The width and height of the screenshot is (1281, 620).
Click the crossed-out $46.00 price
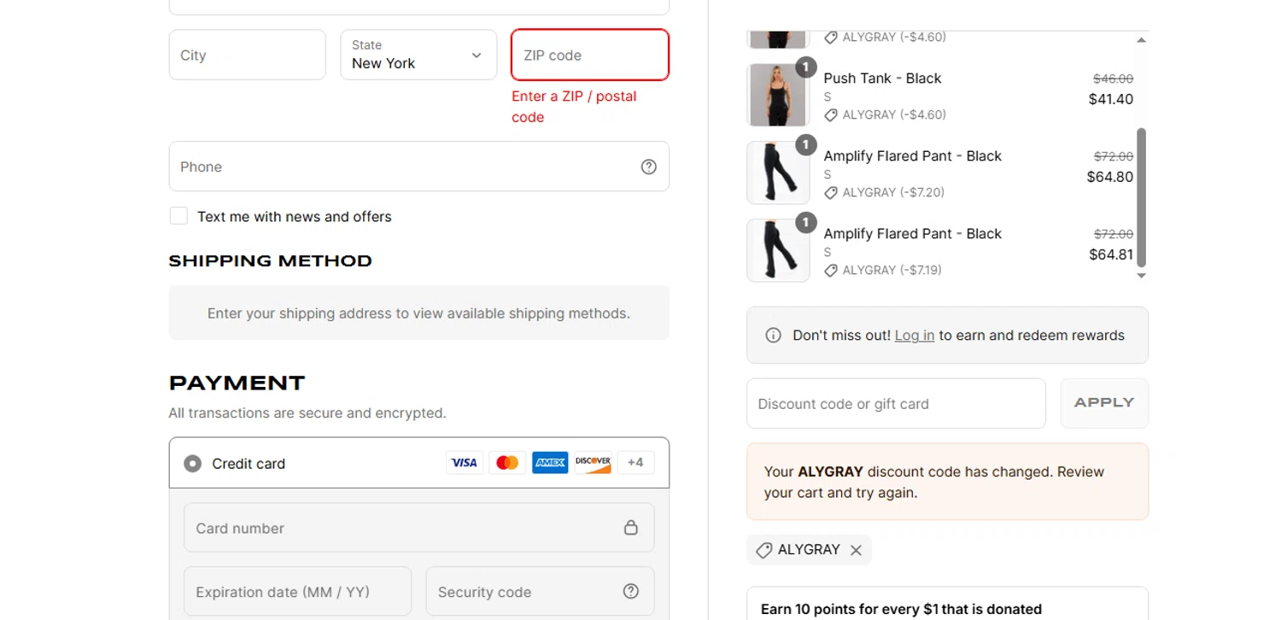pos(1114,79)
